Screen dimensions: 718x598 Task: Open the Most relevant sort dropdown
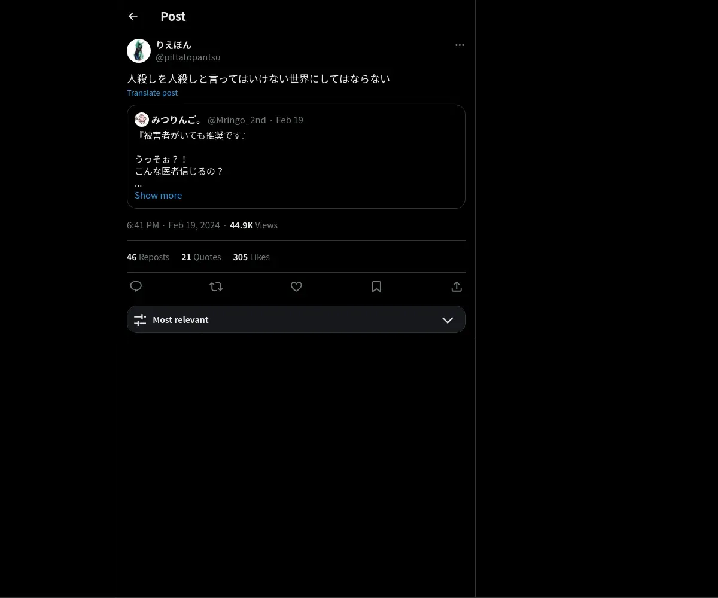point(296,319)
